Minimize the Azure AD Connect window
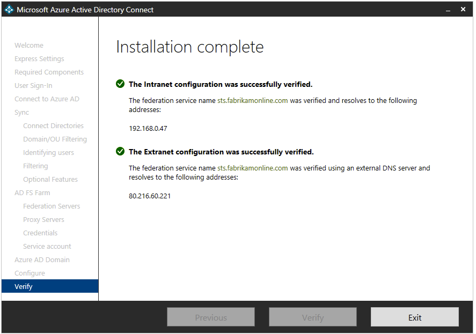This screenshot has width=476, height=334. point(447,10)
